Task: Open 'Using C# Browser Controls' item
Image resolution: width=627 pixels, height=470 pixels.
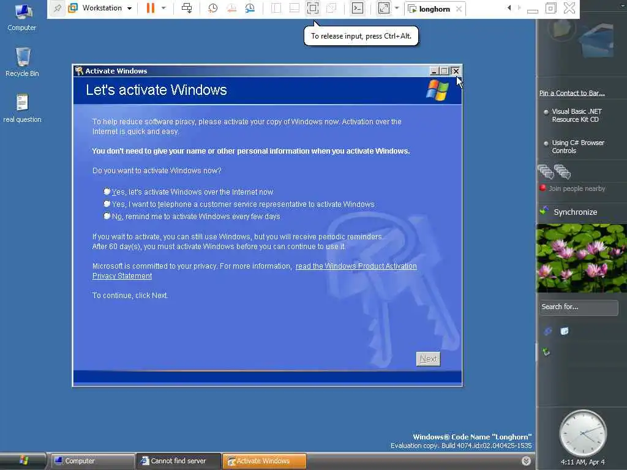Action: click(x=578, y=147)
